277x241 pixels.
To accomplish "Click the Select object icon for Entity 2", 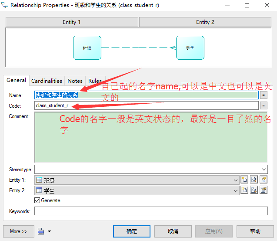I will coord(254,190).
